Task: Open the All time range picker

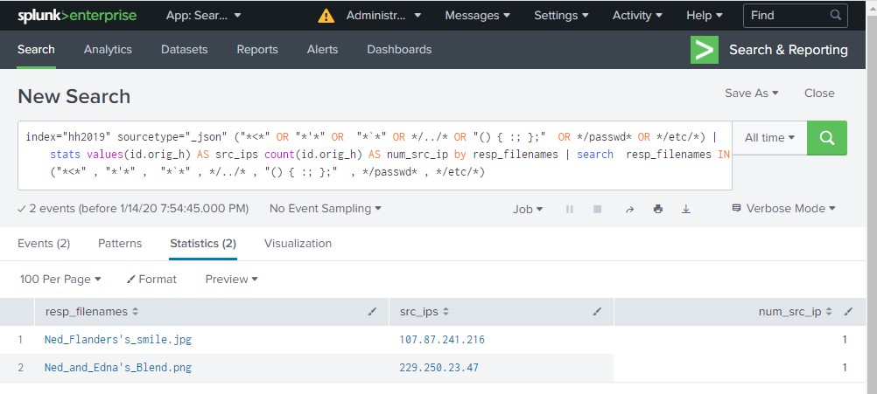Action: (x=768, y=138)
